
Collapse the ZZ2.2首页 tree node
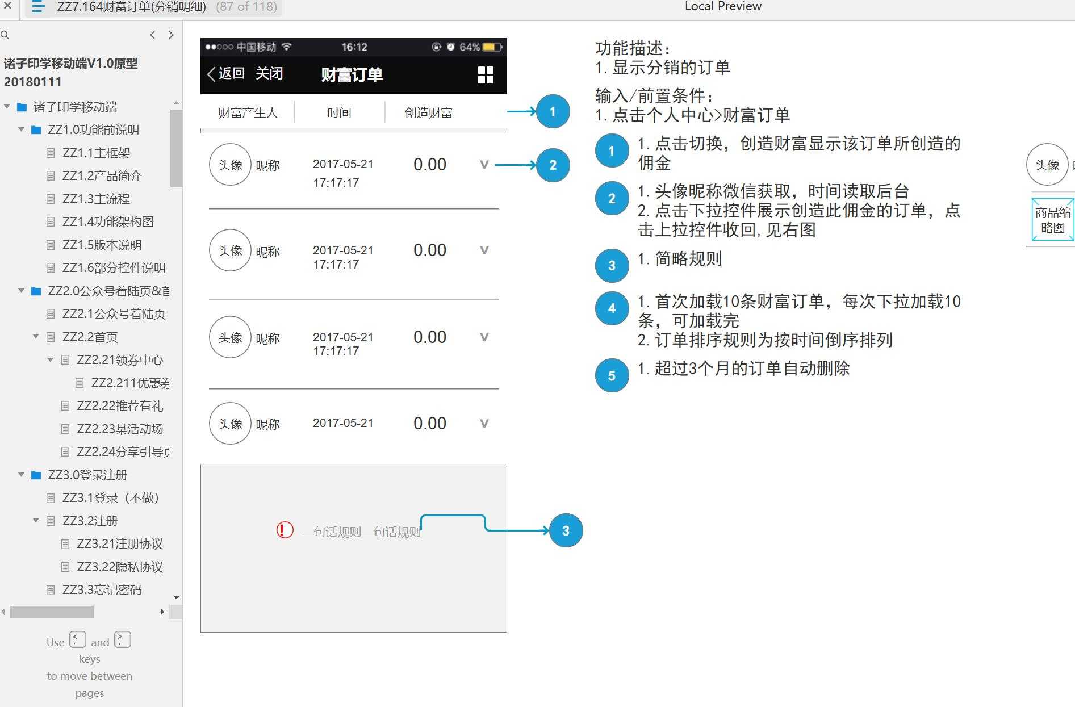(x=35, y=337)
